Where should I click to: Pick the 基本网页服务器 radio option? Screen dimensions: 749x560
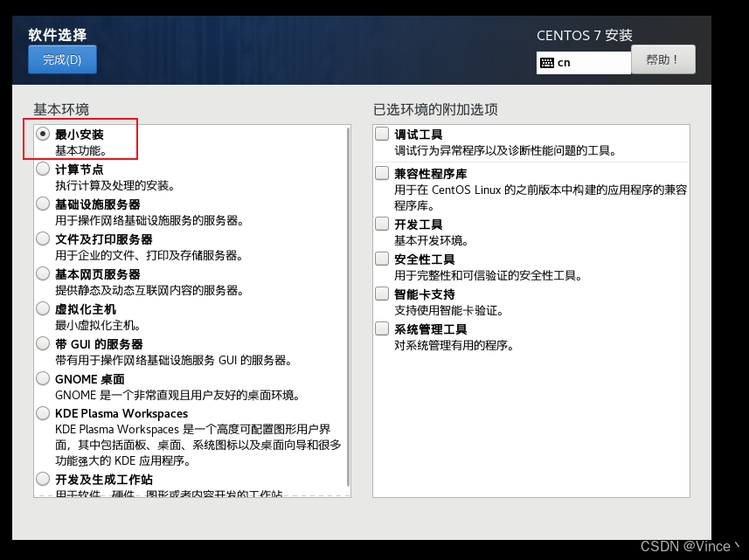43,274
